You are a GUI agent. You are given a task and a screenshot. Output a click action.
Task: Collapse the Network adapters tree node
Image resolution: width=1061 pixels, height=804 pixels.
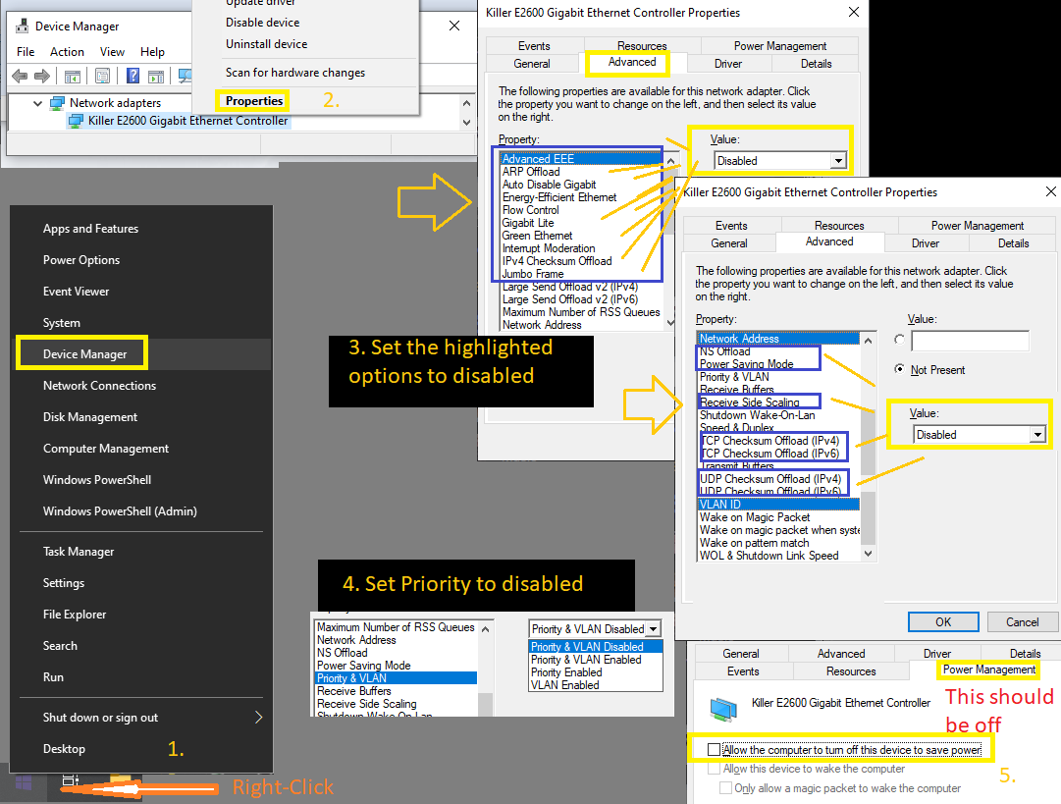pyautogui.click(x=38, y=103)
